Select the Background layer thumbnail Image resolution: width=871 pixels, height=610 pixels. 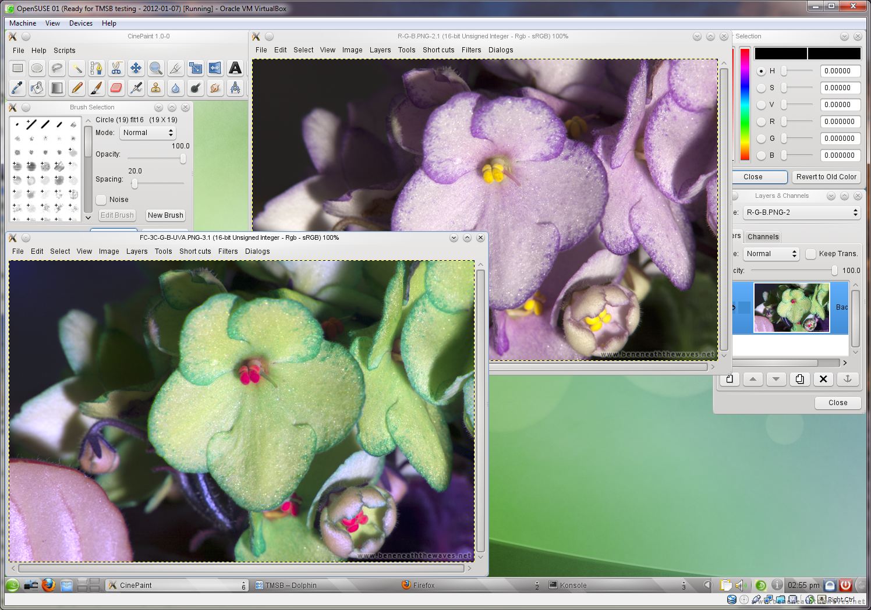(x=792, y=307)
